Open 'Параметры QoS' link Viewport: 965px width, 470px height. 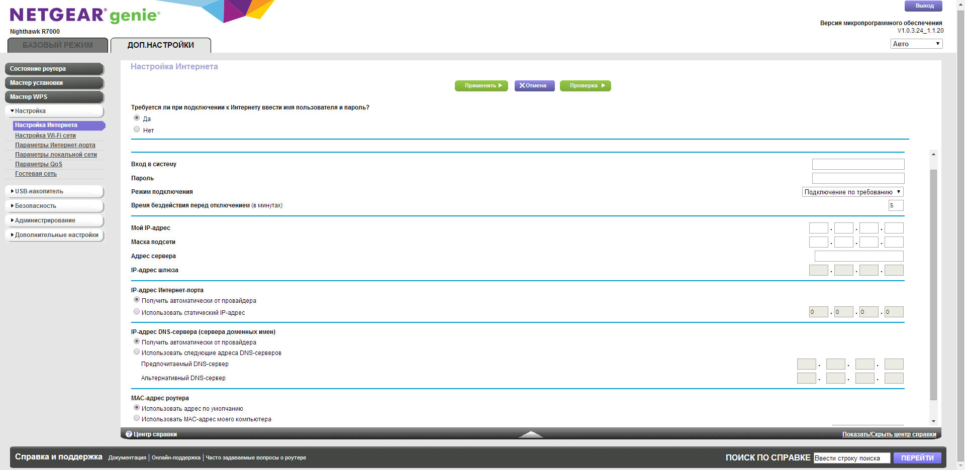39,164
